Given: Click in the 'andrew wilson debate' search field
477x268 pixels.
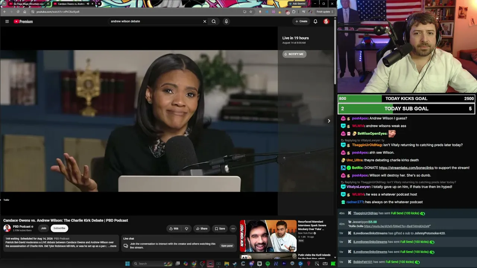Looking at the screenshot, I should coord(155,21).
